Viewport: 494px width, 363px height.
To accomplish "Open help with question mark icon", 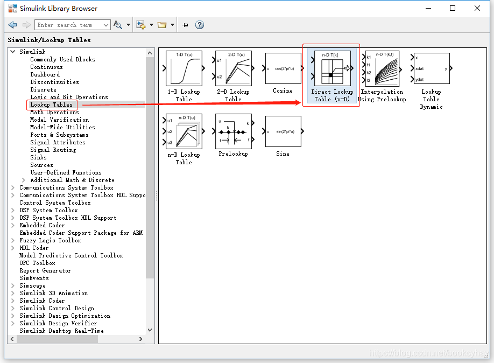I will 200,25.
